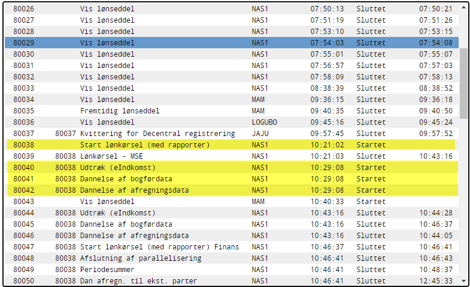Select job 80044 Udtræk (eIndkomst)

(231, 213)
